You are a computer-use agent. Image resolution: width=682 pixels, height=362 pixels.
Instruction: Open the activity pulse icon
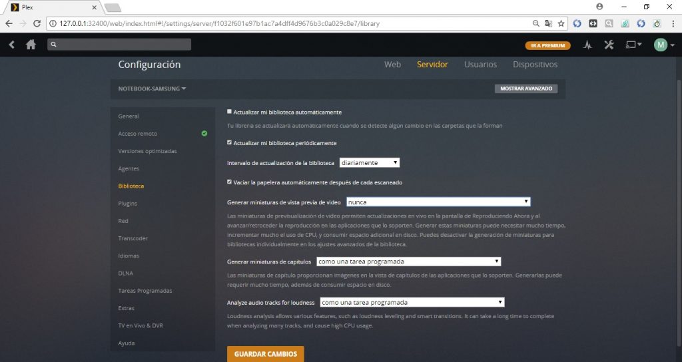587,45
